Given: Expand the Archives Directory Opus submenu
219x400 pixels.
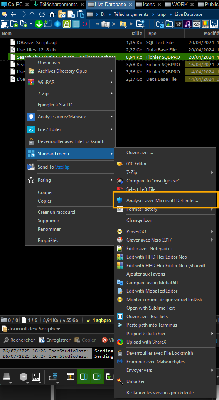Looking at the screenshot, I should [x=70, y=71].
